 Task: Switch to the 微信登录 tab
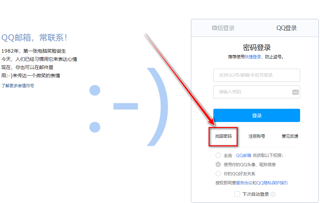(223, 28)
